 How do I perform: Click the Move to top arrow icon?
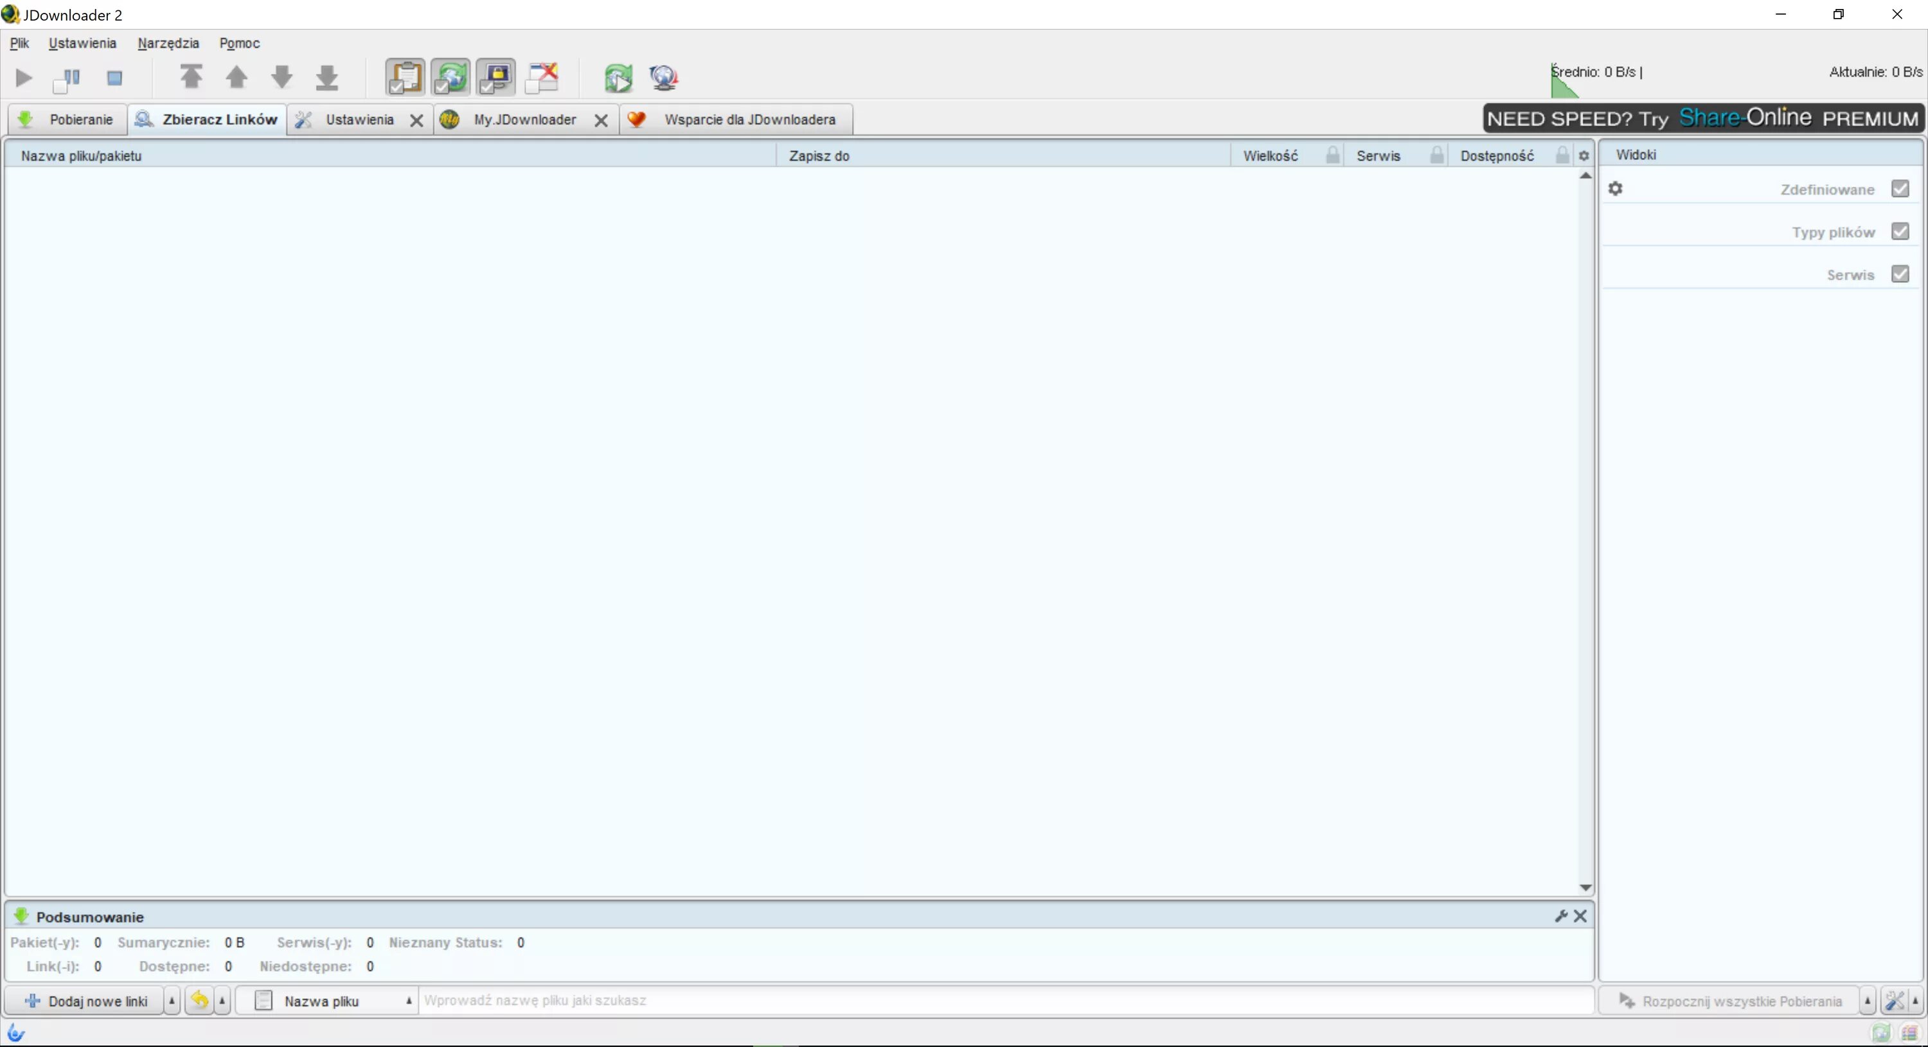191,77
